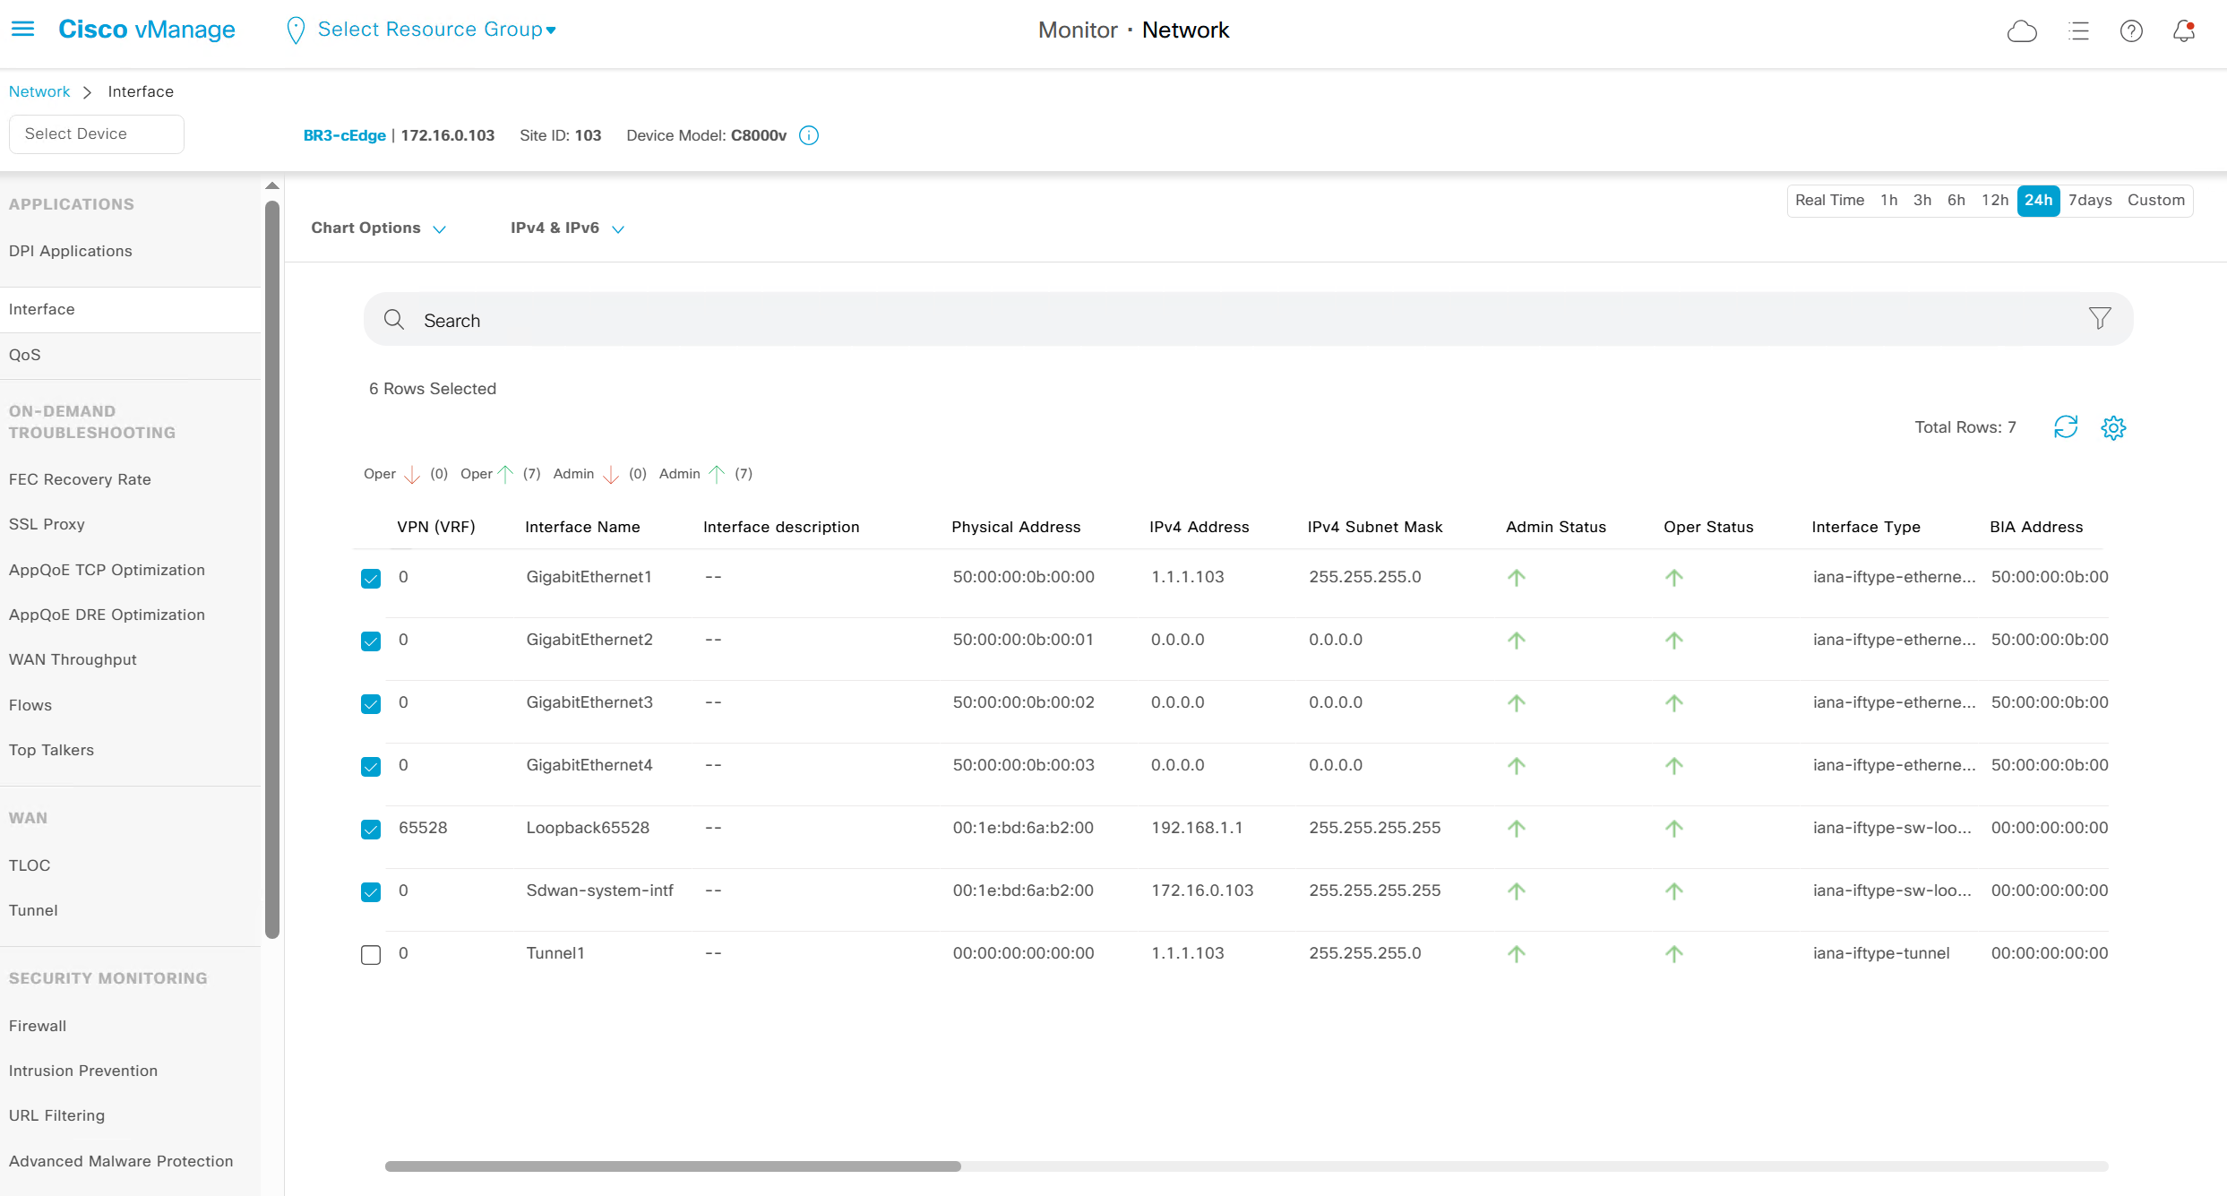The image size is (2227, 1196).
Task: Refresh the interface table
Action: pyautogui.click(x=2066, y=427)
